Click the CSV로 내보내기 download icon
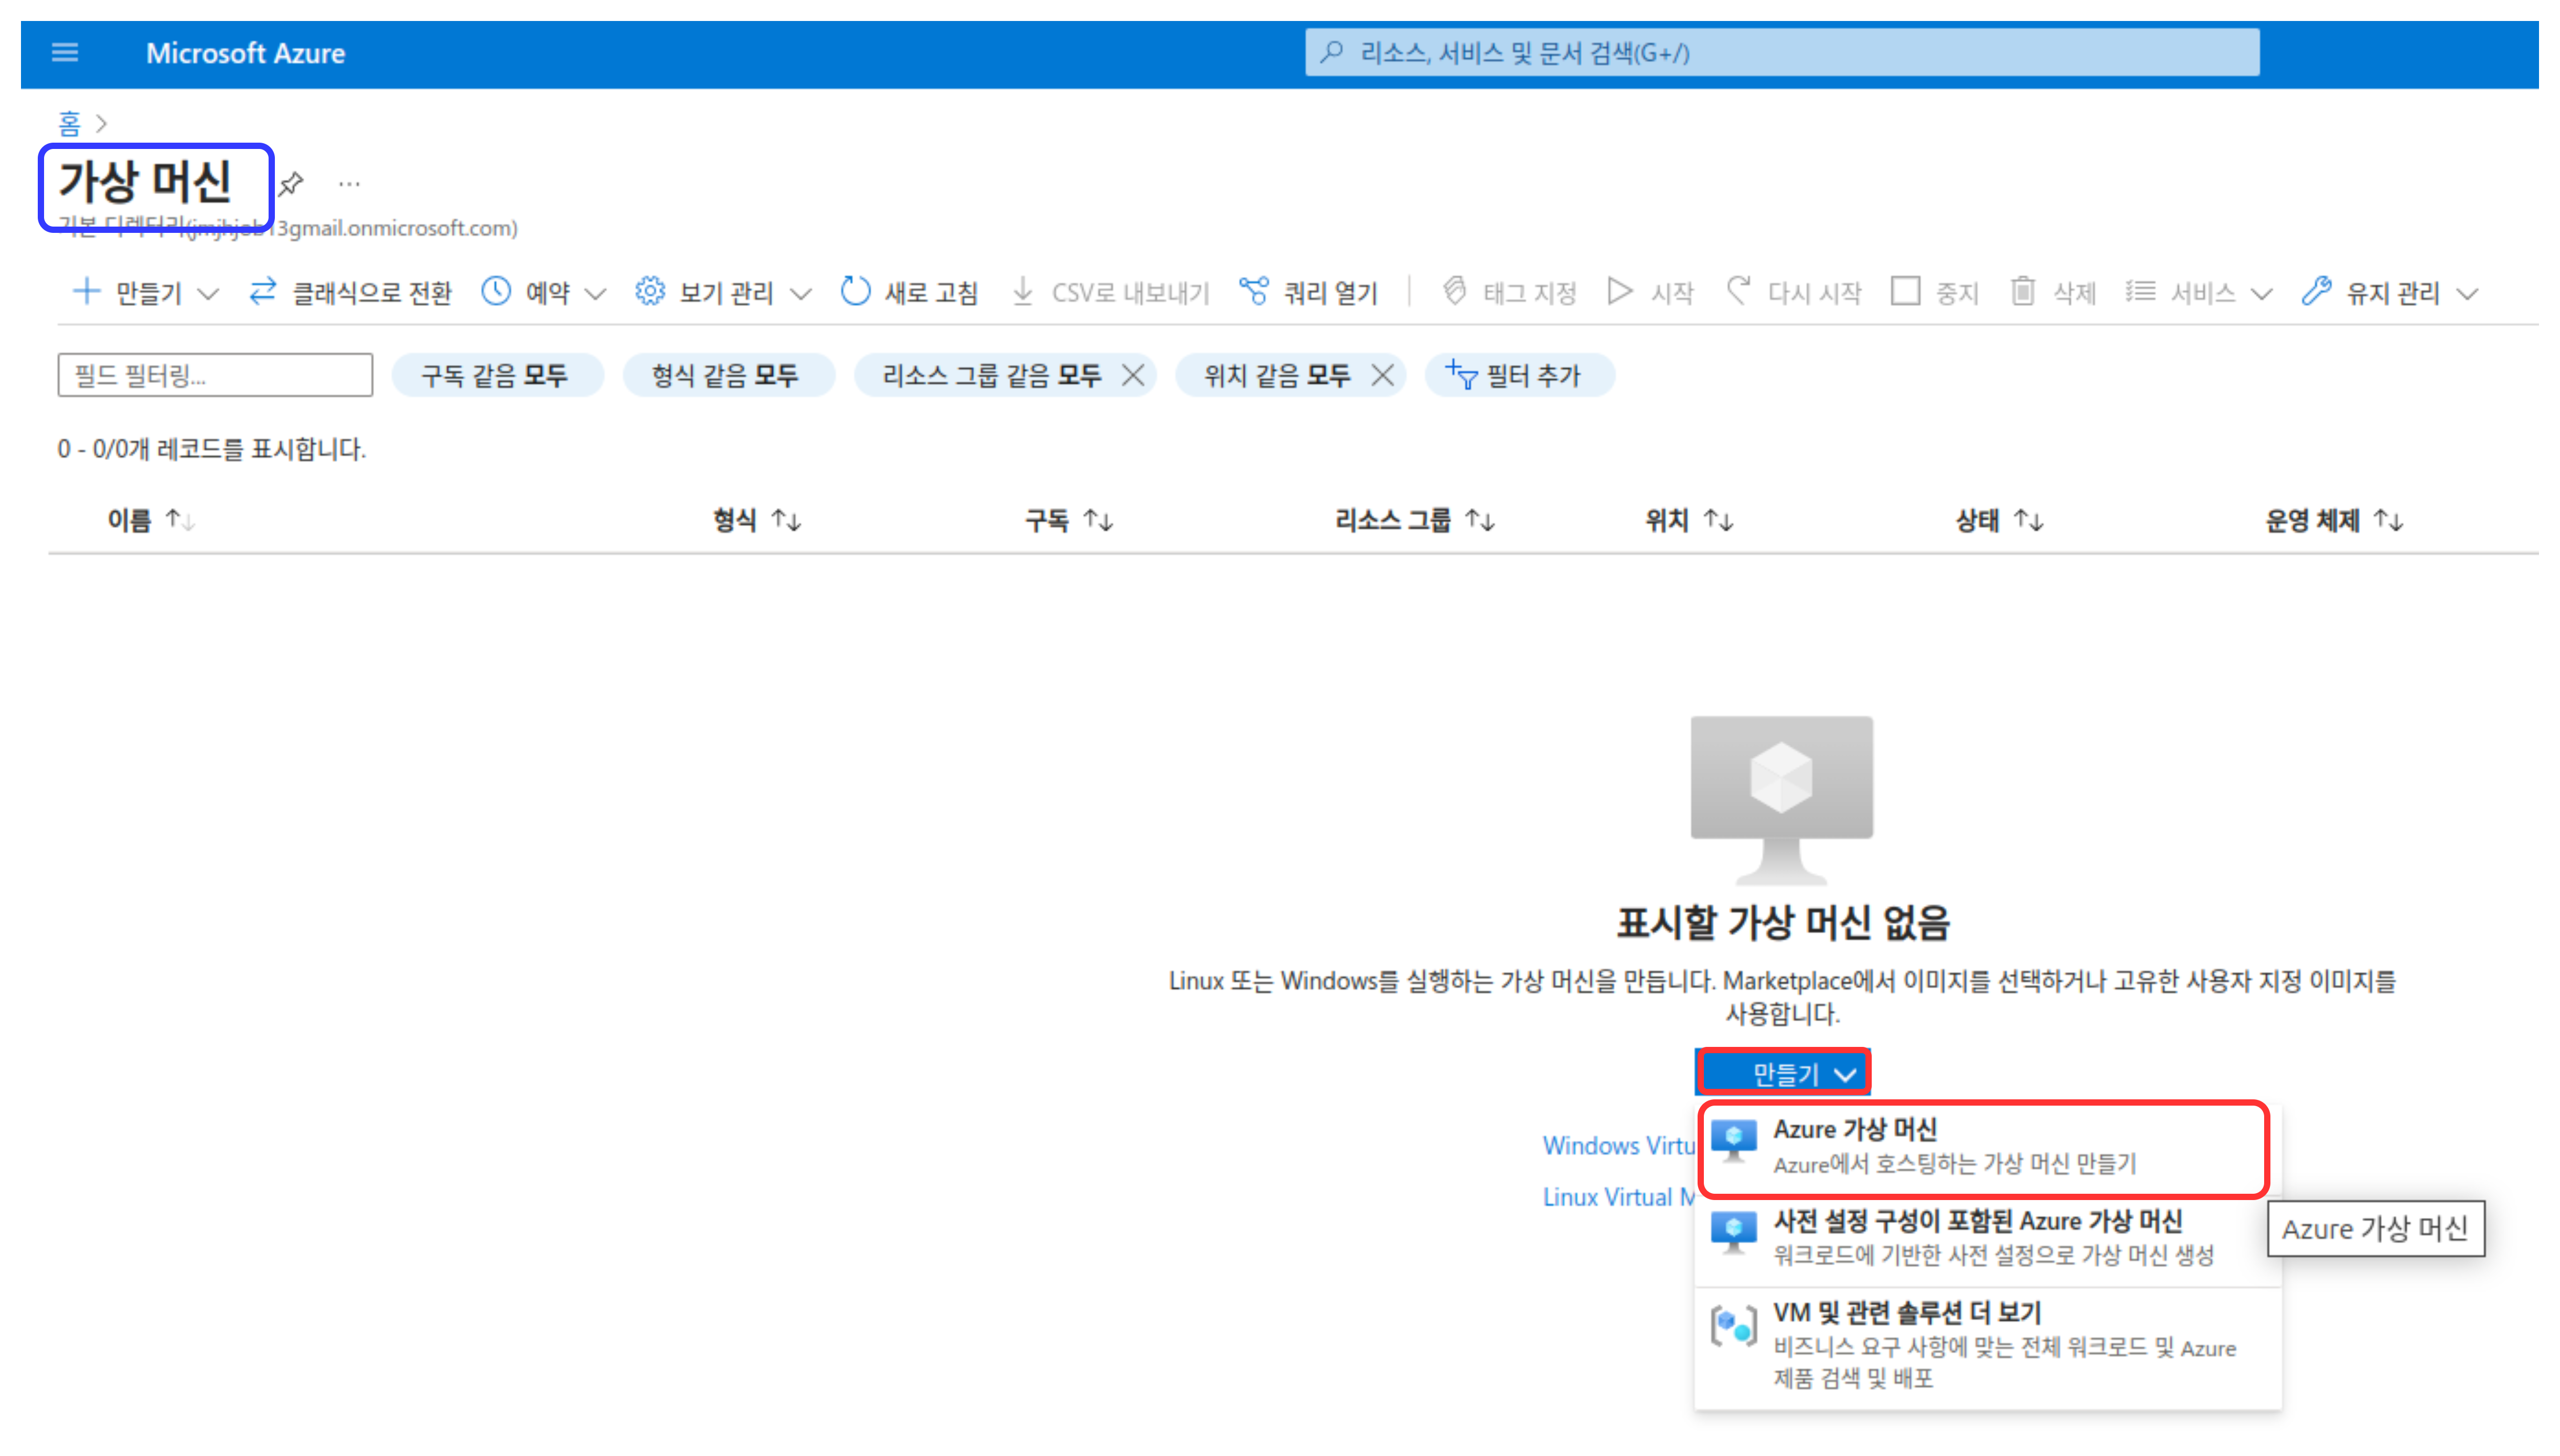The width and height of the screenshot is (2560, 1456). (1022, 292)
